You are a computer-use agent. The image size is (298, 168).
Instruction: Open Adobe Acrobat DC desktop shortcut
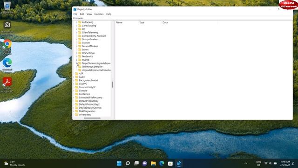click(x=7, y=82)
